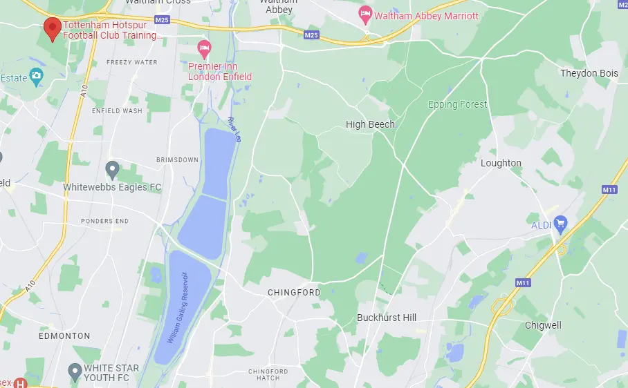Click the Tottenham Hotspur Football Club Training label
This screenshot has width=628, height=388.
click(x=113, y=30)
